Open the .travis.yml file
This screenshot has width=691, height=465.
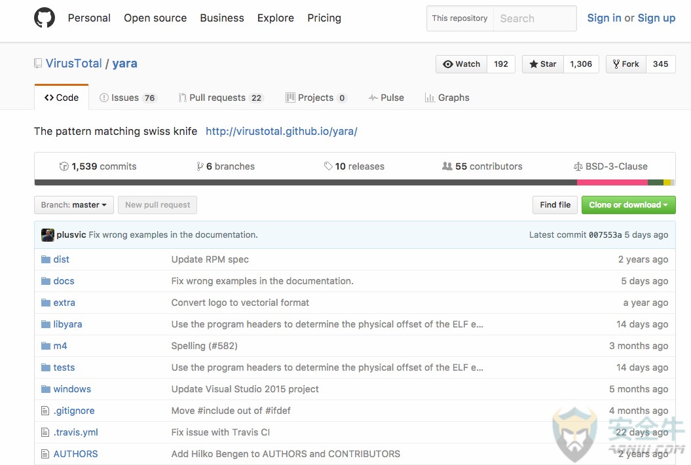(76, 432)
